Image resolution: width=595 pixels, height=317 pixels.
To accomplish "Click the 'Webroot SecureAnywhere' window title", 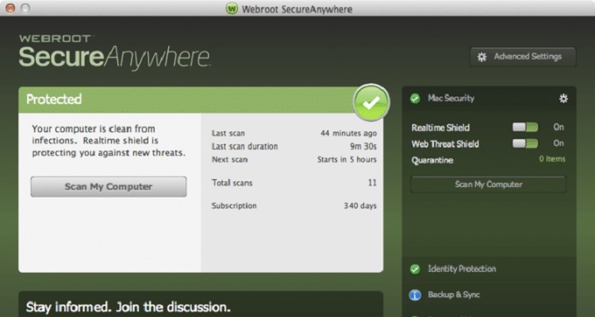I will click(297, 9).
